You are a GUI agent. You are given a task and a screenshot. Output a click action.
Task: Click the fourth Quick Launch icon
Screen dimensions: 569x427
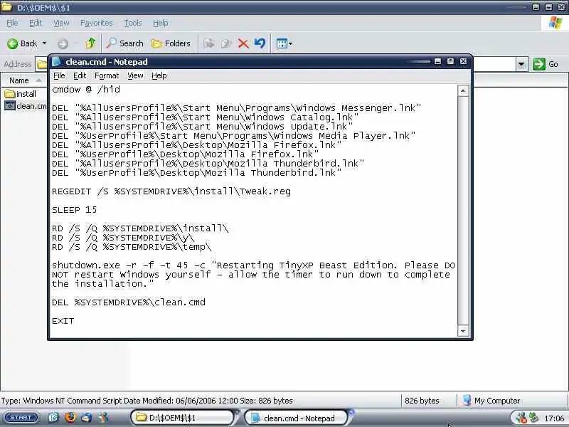pyautogui.click(x=103, y=418)
